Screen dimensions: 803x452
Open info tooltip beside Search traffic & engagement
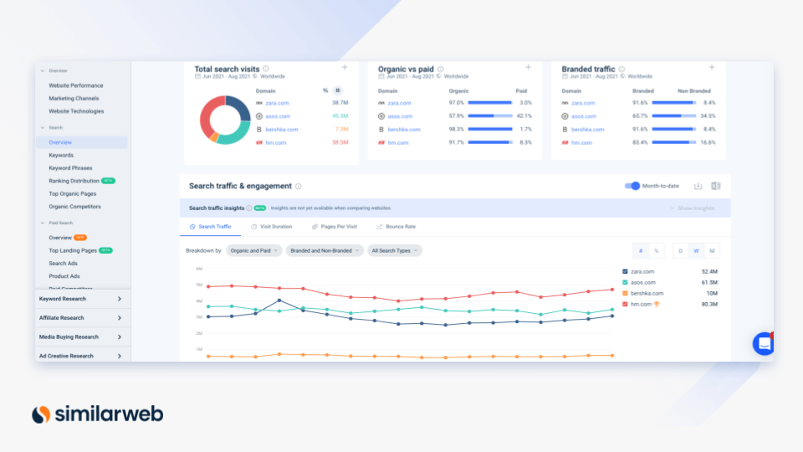pyautogui.click(x=299, y=187)
